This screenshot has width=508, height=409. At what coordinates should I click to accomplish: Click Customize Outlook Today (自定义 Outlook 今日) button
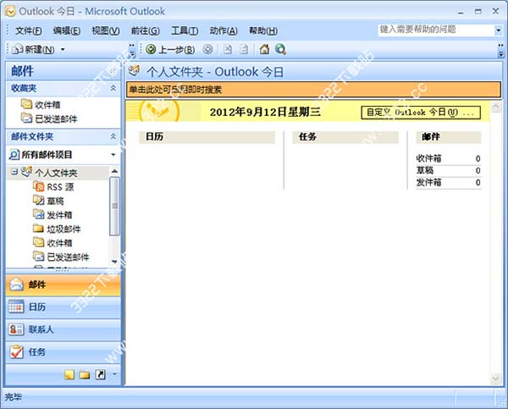click(x=421, y=113)
